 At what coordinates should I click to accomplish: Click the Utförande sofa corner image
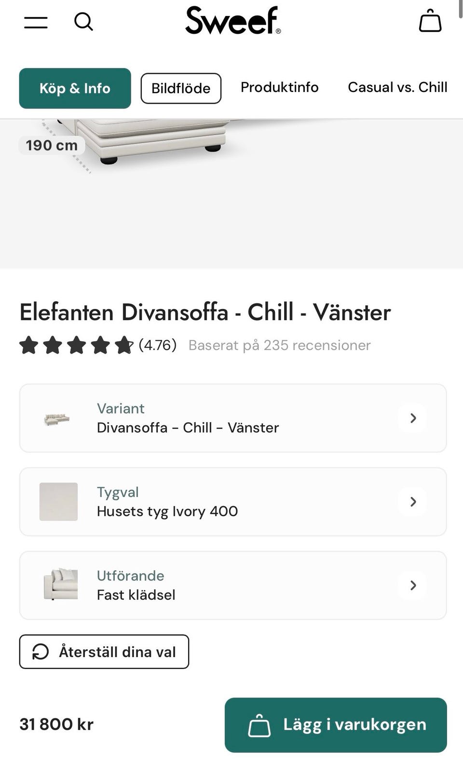point(60,585)
